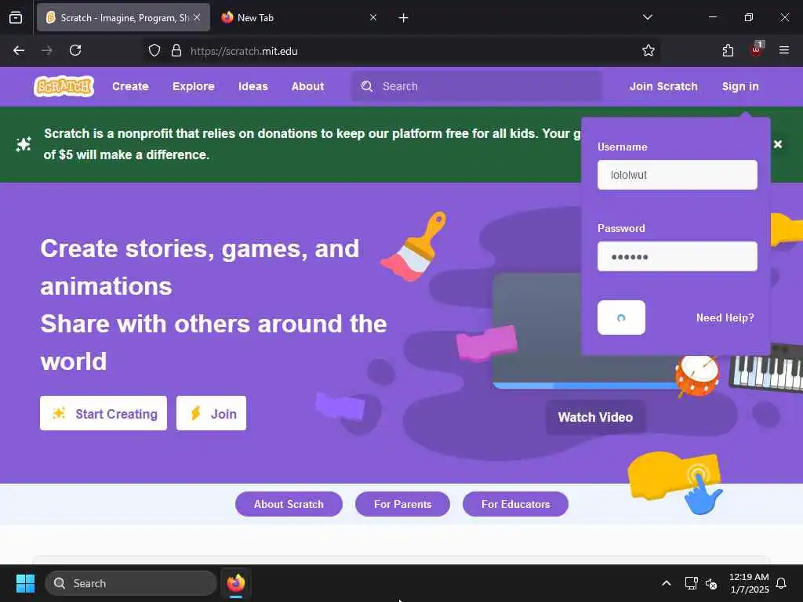Open the clock showing 12:19 AM
The image size is (803, 602).
click(x=749, y=583)
